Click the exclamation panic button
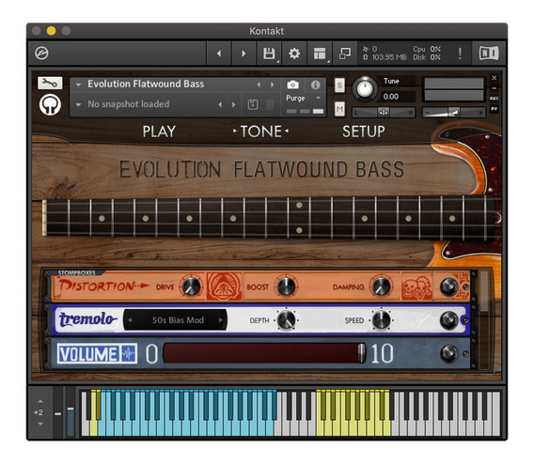Screen dimensions: 534x464 click(460, 54)
